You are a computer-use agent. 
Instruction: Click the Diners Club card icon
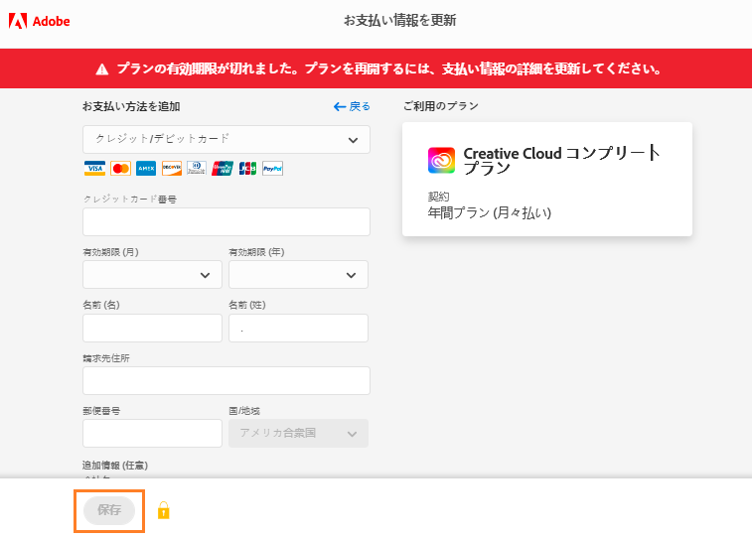197,169
